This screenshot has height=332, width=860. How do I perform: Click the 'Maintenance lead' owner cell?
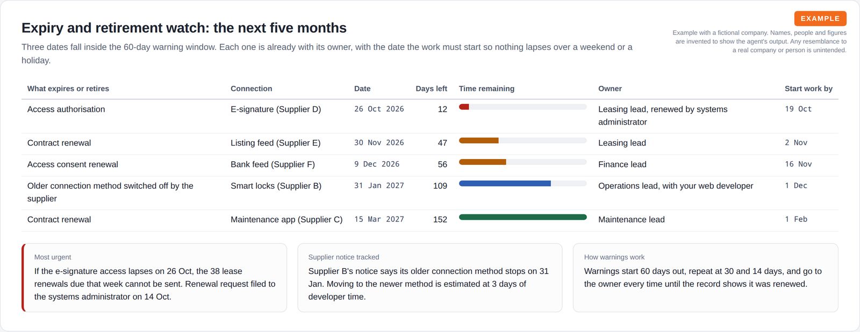632,220
